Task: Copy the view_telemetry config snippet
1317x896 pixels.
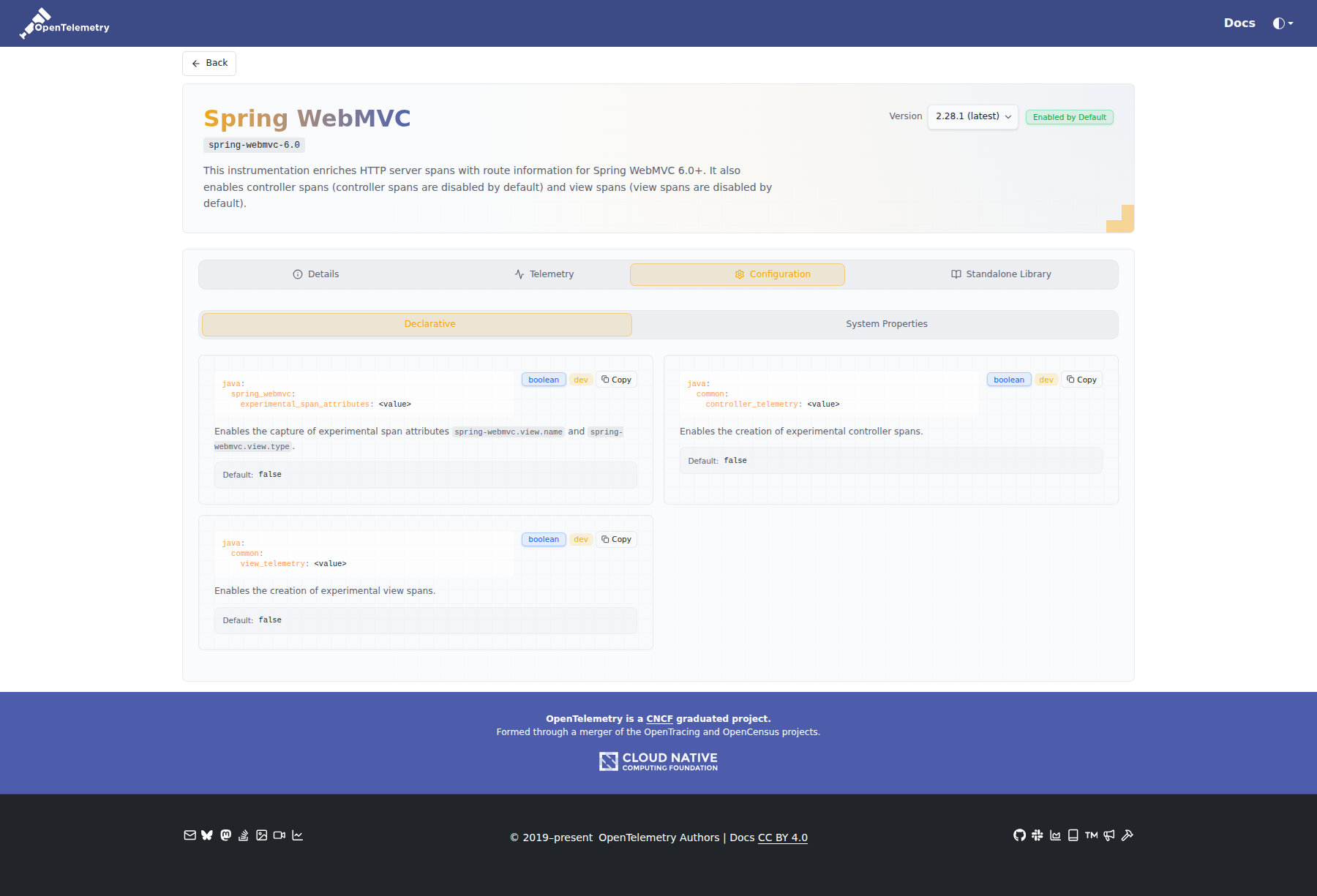Action: pos(616,539)
